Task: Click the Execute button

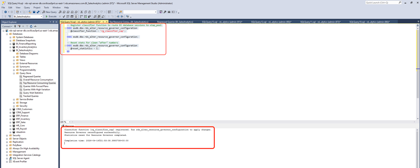Action: (51, 17)
